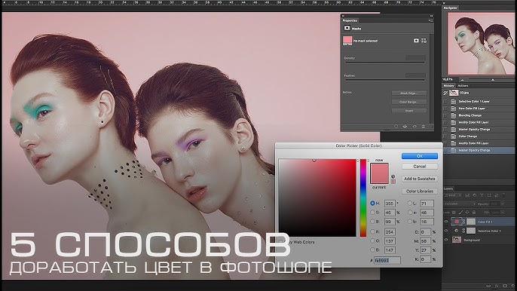Click the new color preview swatch

click(379, 168)
